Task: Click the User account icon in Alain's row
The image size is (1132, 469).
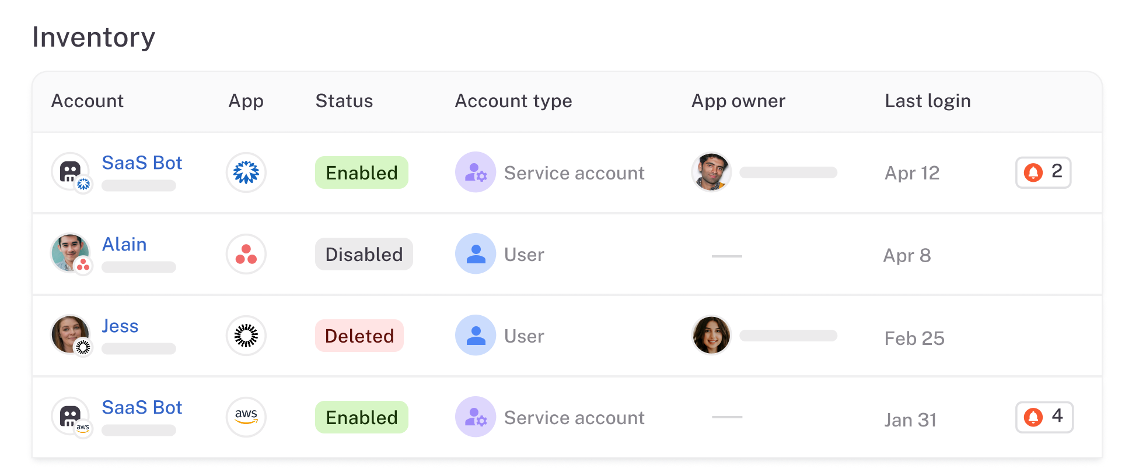Action: [476, 254]
